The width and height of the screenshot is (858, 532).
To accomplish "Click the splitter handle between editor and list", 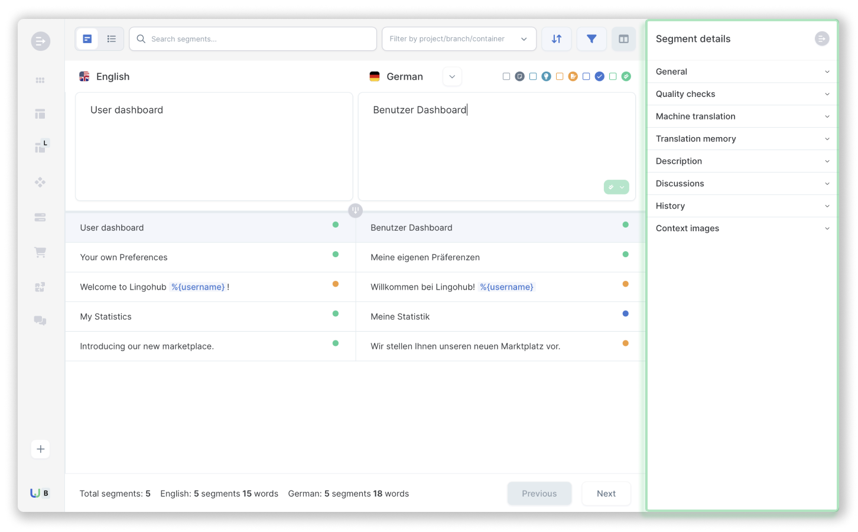I will [x=355, y=210].
